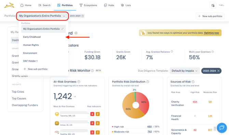This screenshot has width=229, height=135.
Task: Click New sub-portfolio in the dropdown list
Action: (x=36, y=69)
